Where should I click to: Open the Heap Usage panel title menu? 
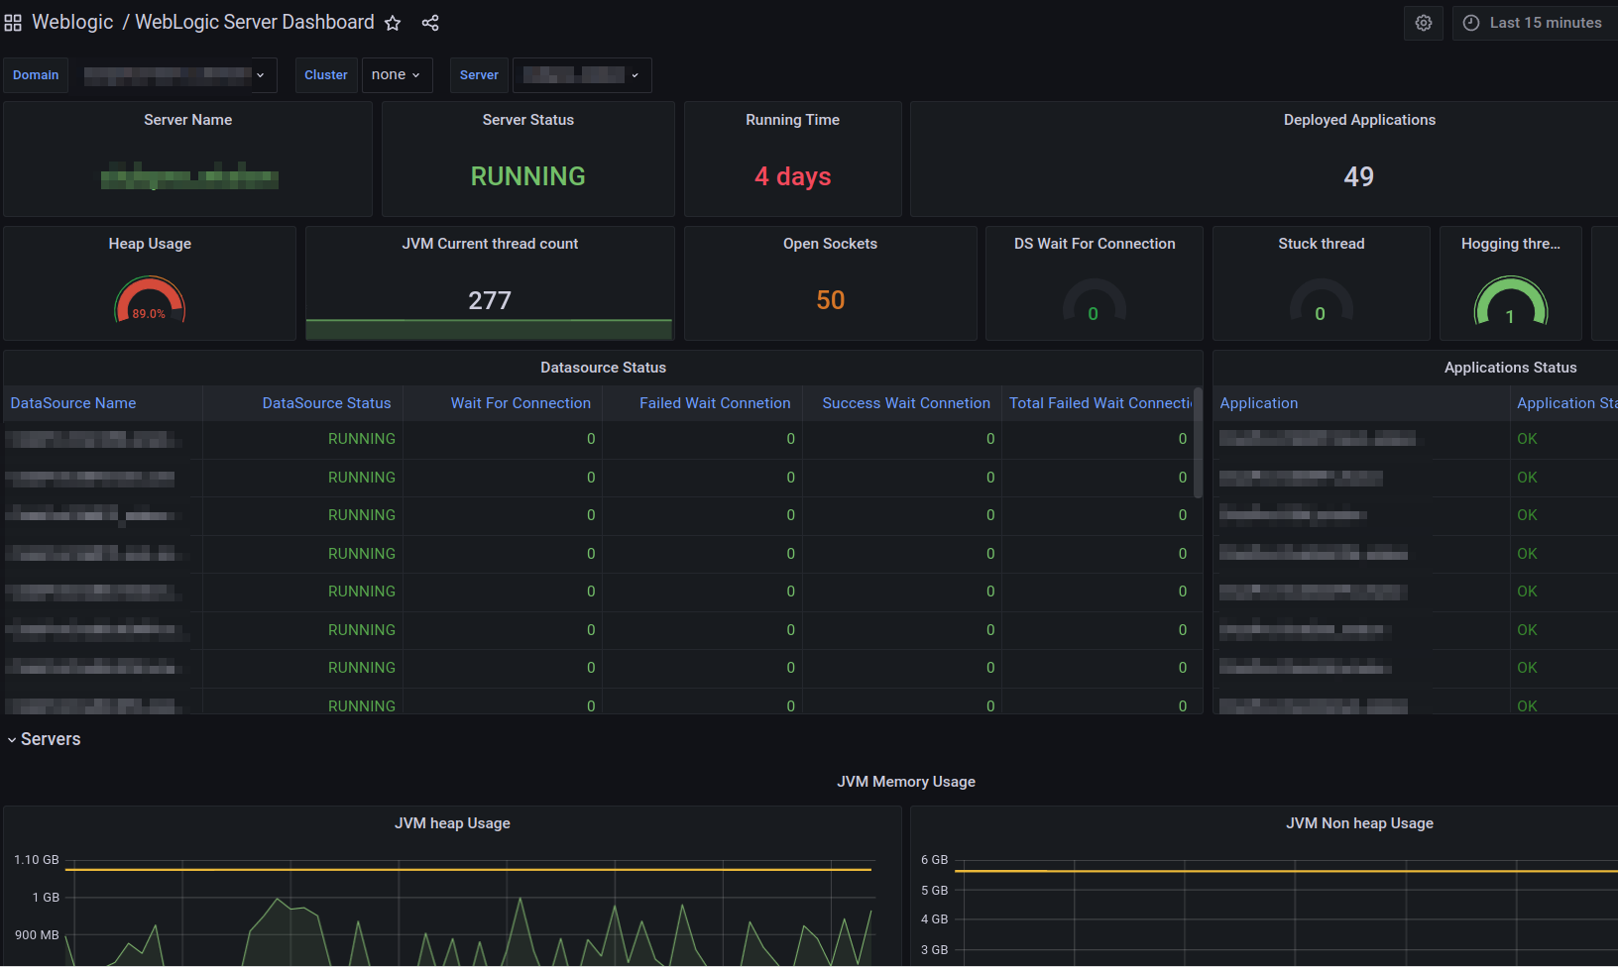(150, 244)
